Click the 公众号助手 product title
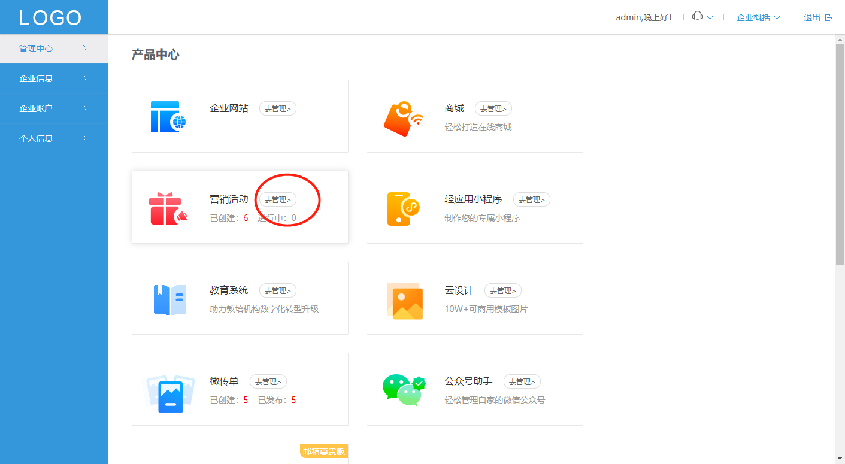This screenshot has width=845, height=464. click(x=468, y=381)
